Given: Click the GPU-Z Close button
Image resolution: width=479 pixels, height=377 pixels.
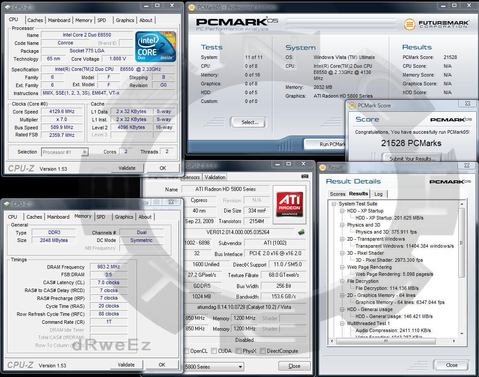Looking at the screenshot, I should point(294,366).
